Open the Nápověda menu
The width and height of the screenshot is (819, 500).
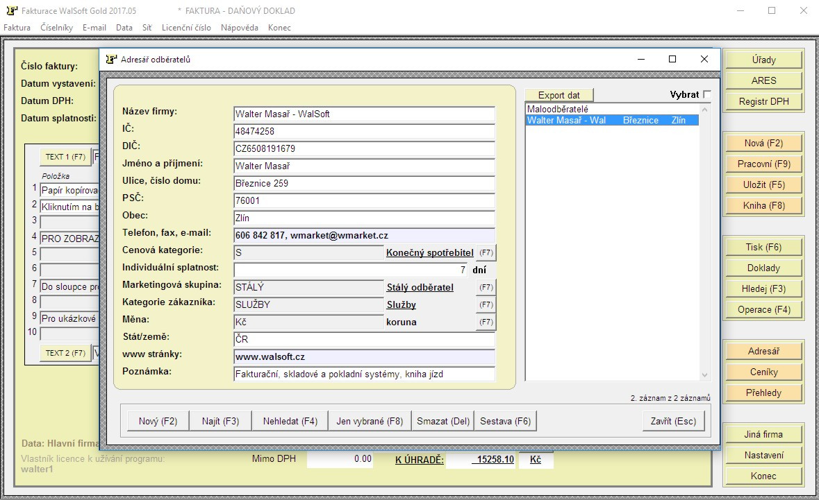pyautogui.click(x=239, y=28)
